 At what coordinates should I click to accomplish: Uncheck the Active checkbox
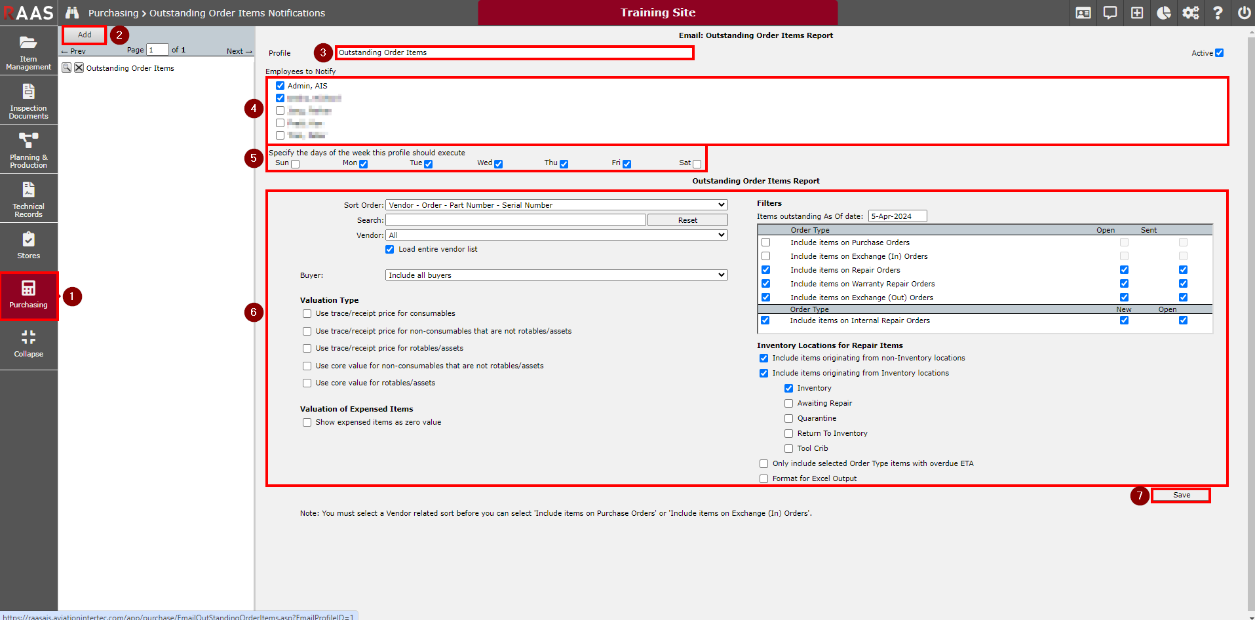coord(1219,53)
